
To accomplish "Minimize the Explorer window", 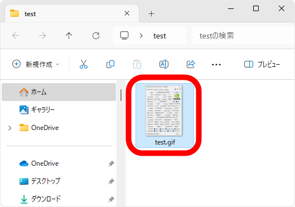I will [x=231, y=9].
